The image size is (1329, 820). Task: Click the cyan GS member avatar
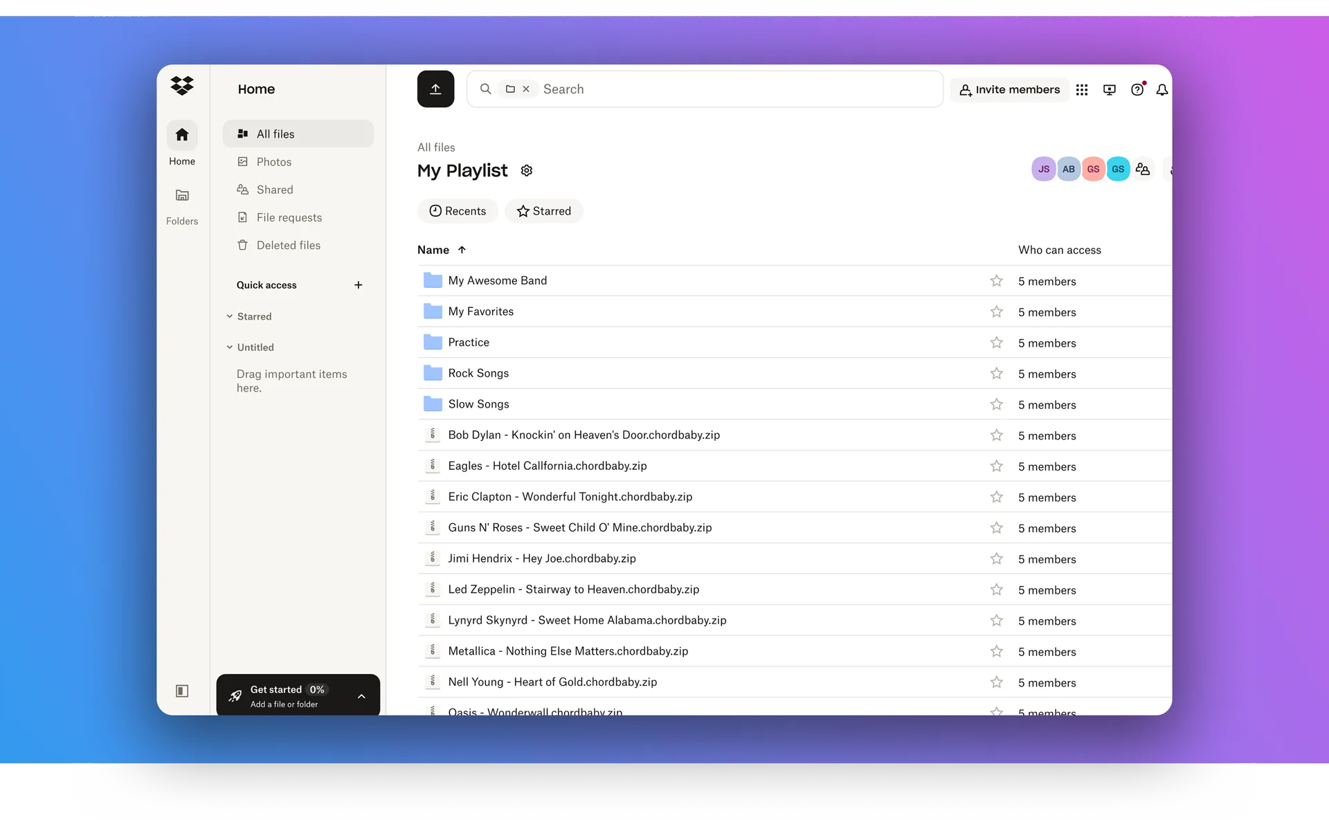[x=1118, y=169]
